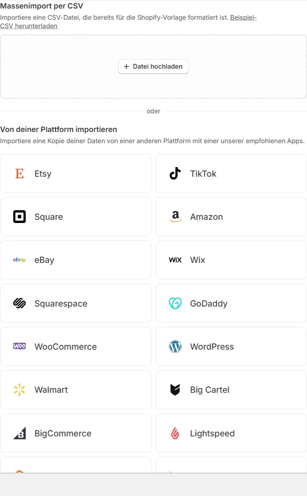Pick the eBay import card
Image resolution: width=307 pixels, height=496 pixels.
[76, 260]
